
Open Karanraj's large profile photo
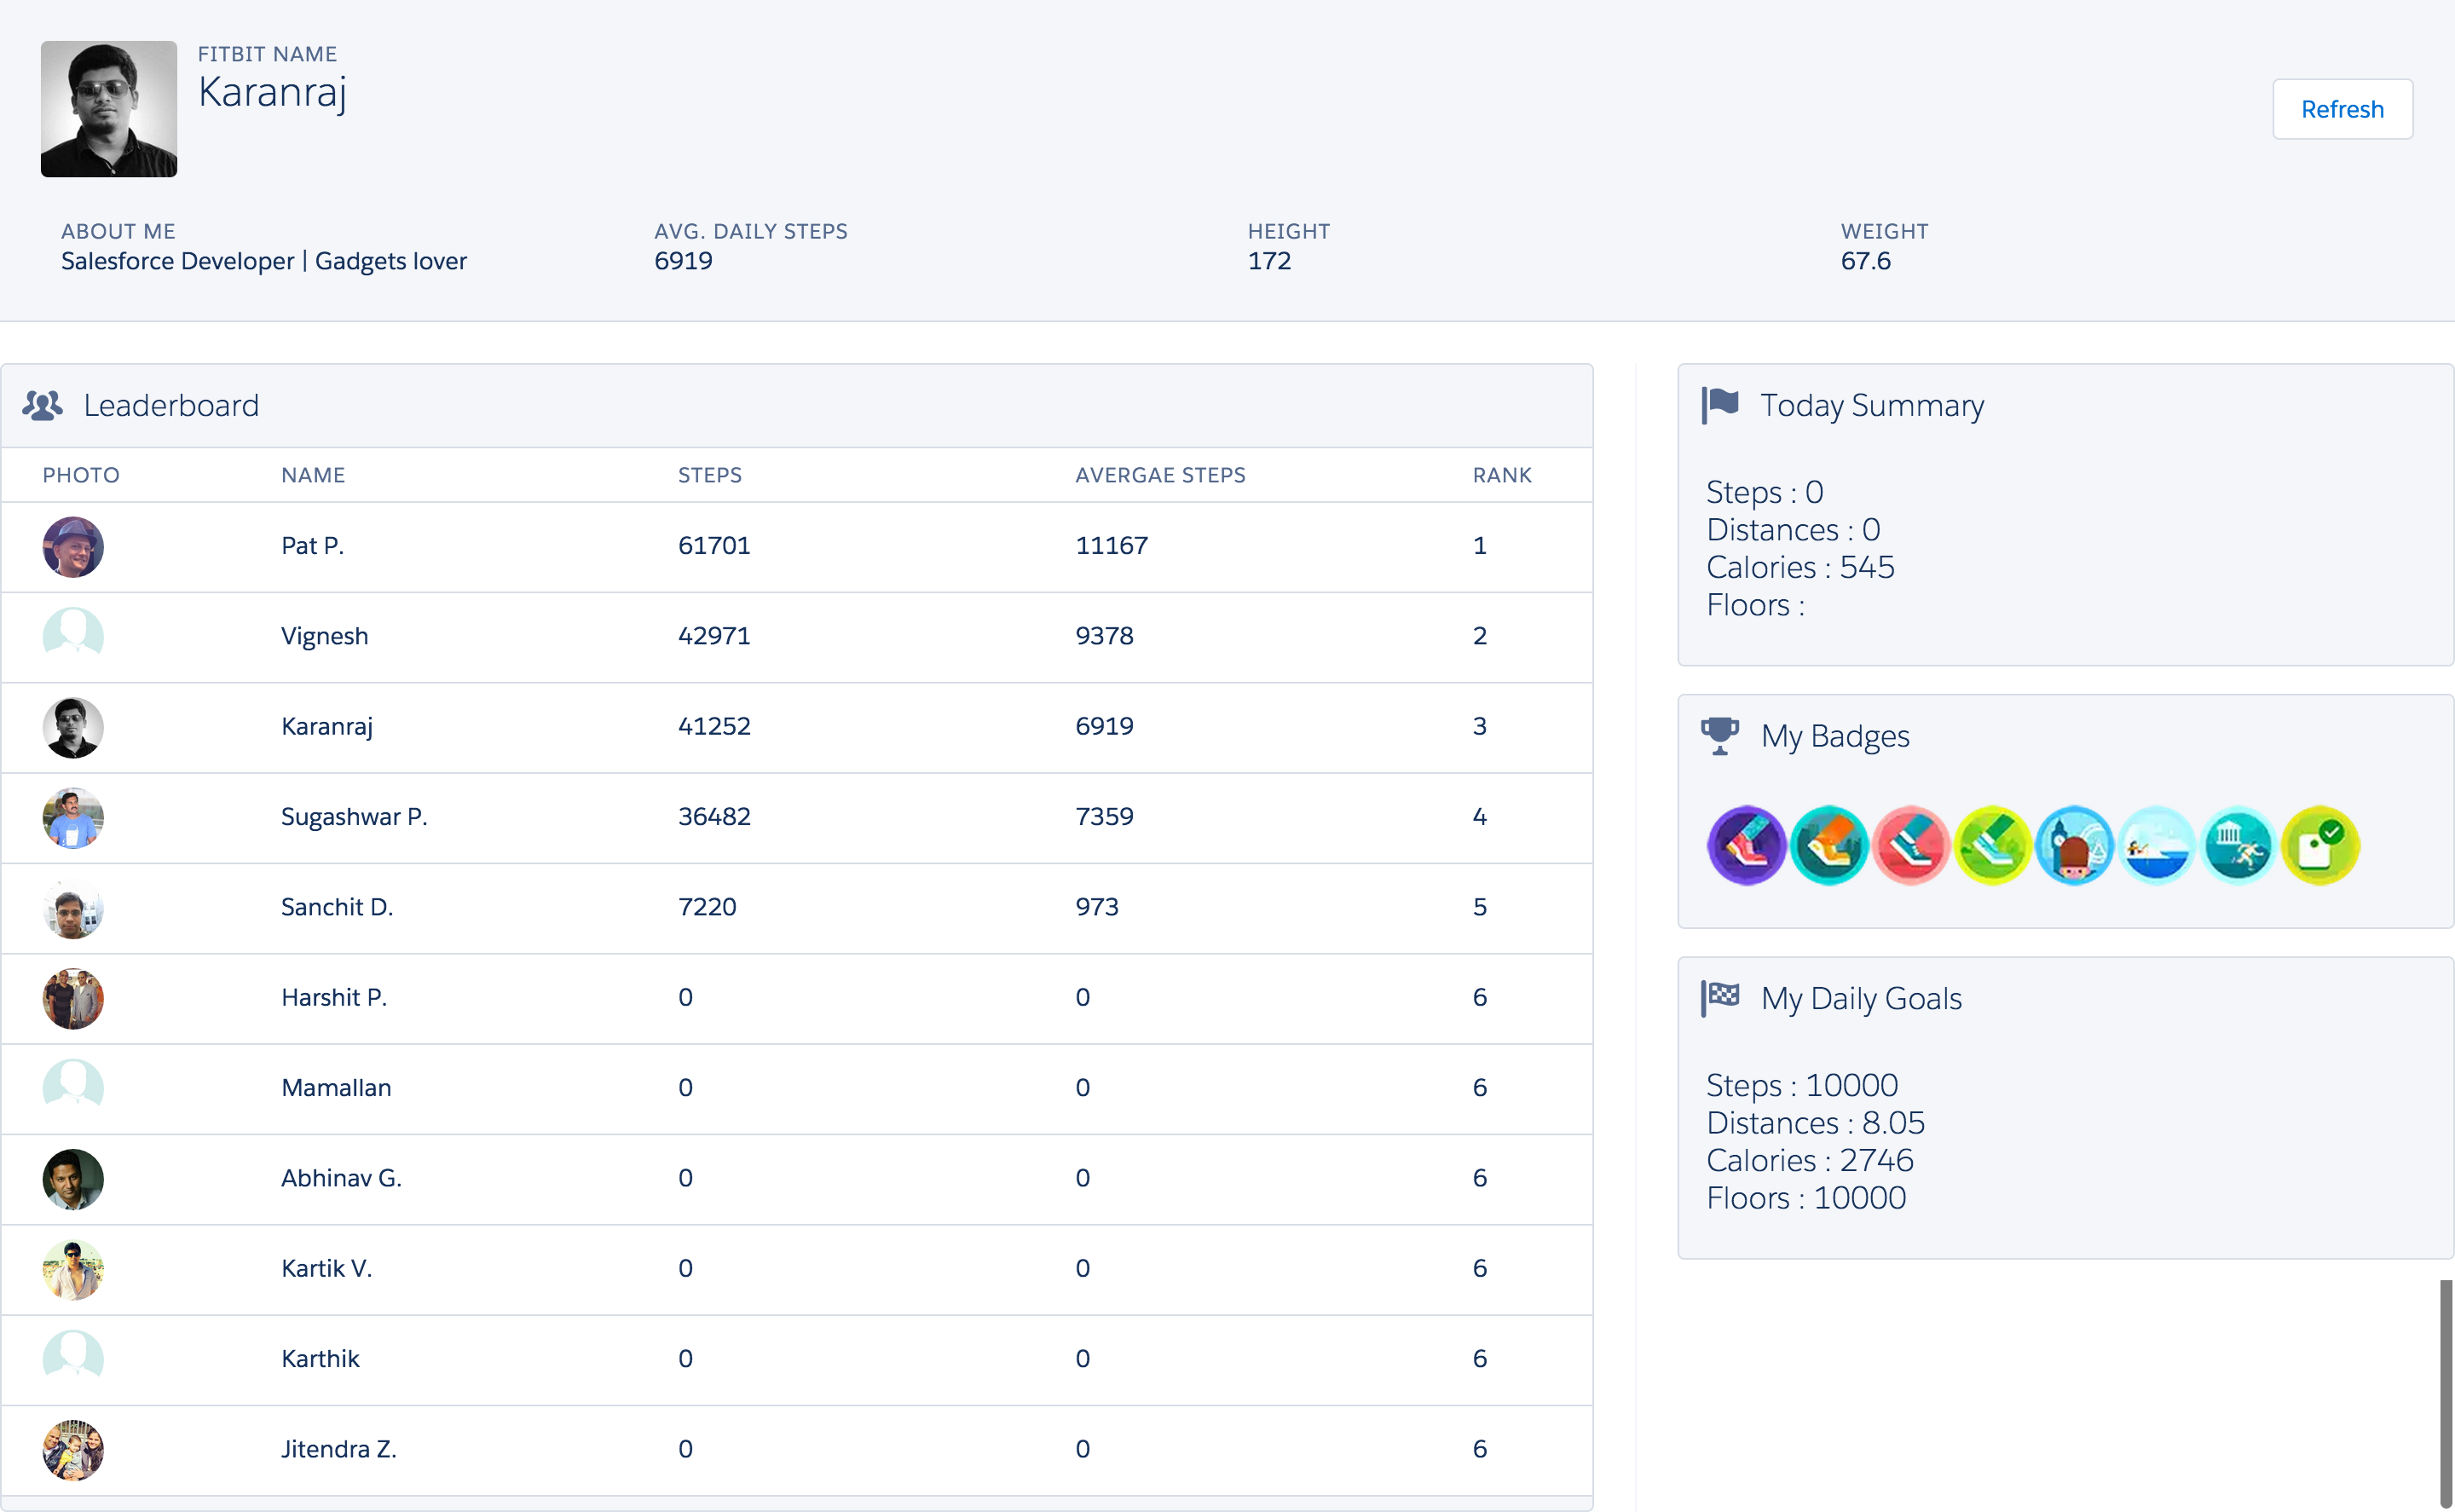tap(109, 109)
